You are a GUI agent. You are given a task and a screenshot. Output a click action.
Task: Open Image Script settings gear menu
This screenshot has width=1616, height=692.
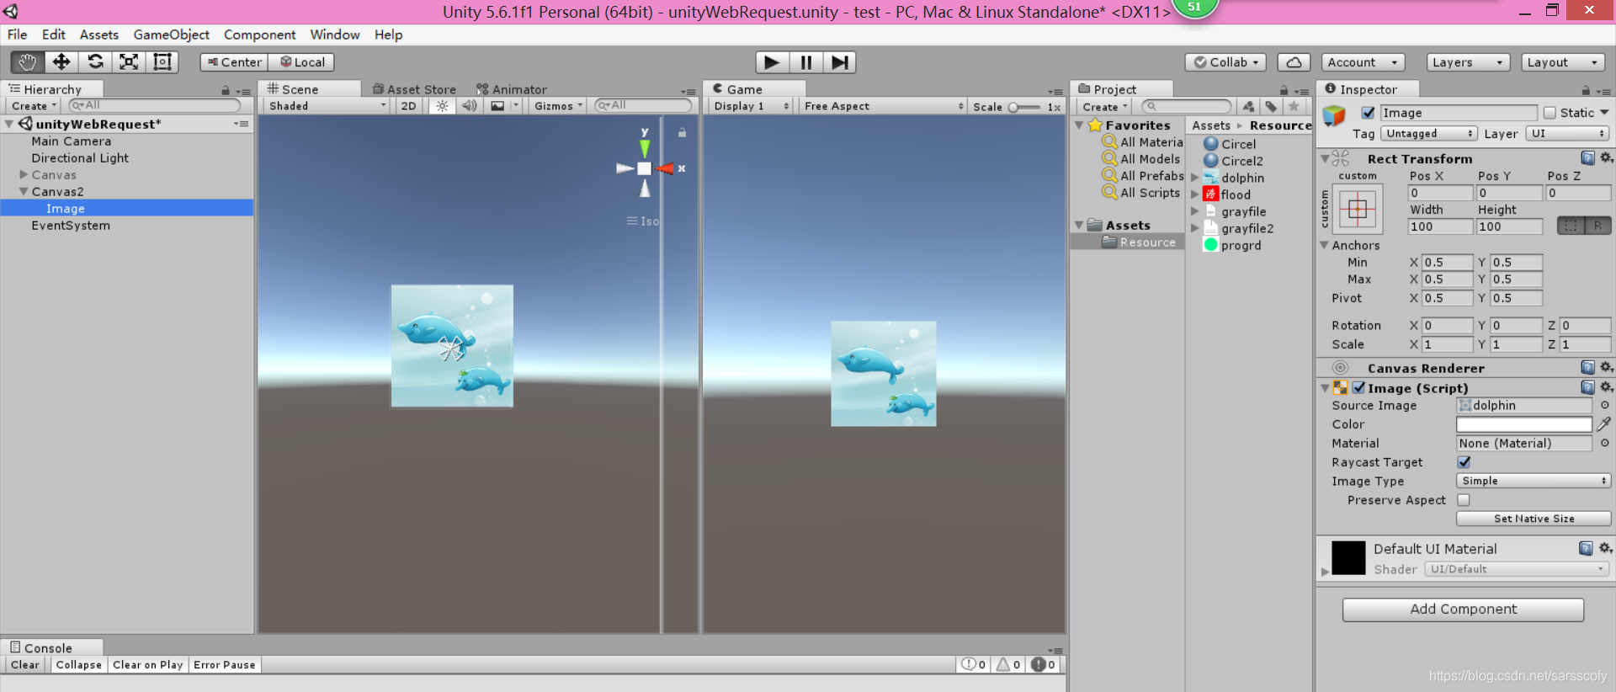tap(1606, 387)
